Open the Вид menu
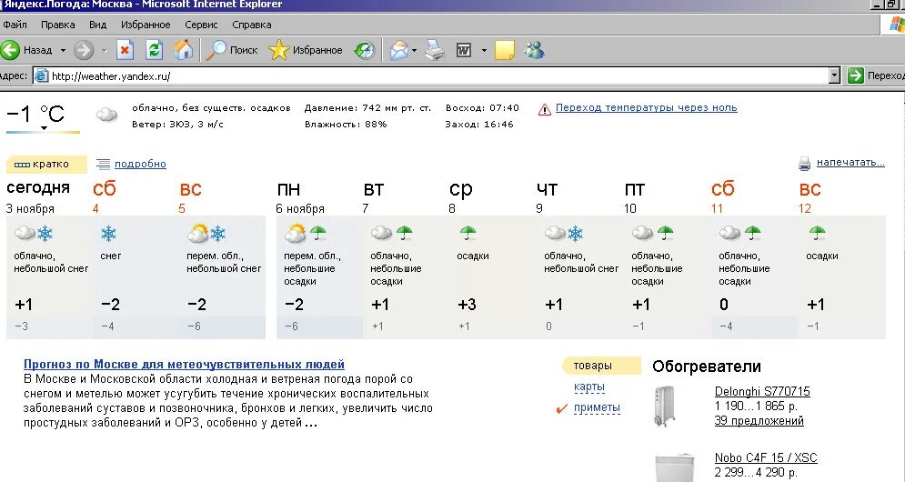The image size is (905, 482). coord(97,25)
